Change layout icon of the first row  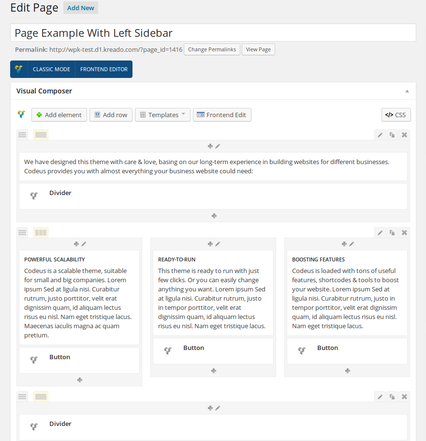coord(41,135)
